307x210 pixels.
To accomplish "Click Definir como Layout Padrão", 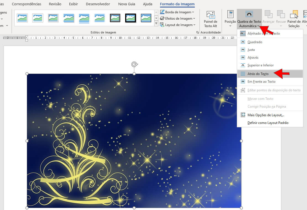I will tap(270, 123).
